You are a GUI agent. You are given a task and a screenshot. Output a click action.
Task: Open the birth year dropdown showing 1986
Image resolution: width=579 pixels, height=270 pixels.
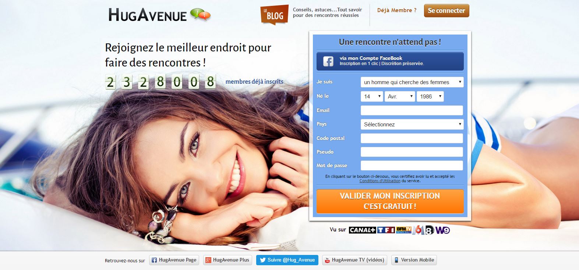(430, 97)
